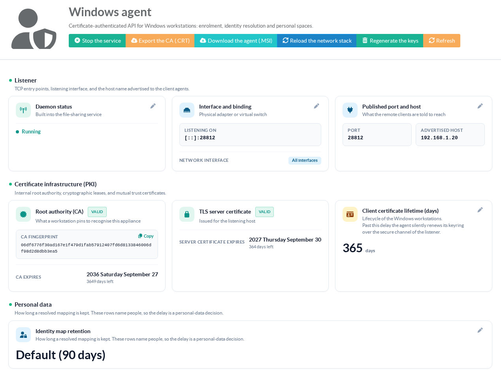Click the Interface and binding card title
Screen dimensions: 501x371
(225, 107)
